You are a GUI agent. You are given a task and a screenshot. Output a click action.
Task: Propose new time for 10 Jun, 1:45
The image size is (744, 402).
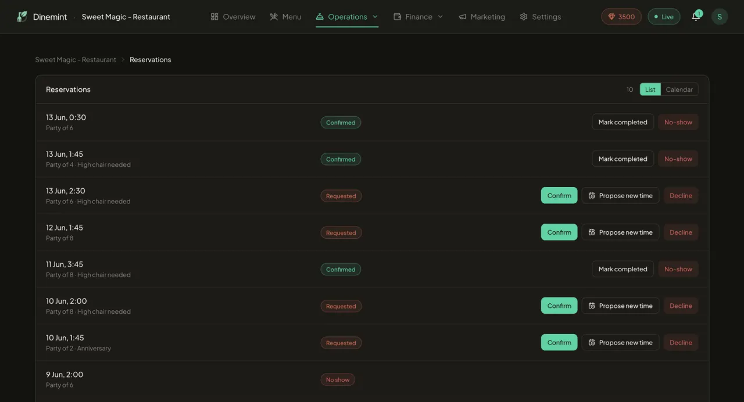click(x=620, y=342)
